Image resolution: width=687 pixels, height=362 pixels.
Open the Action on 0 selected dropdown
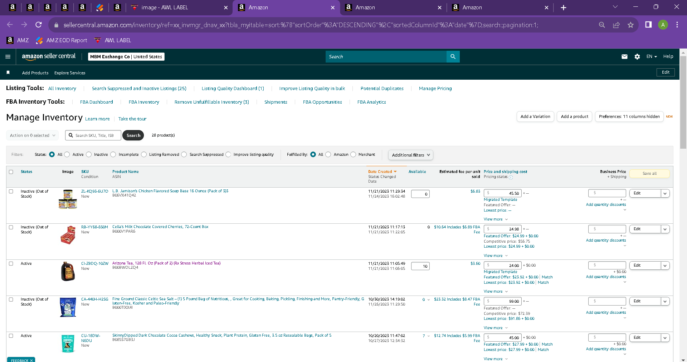tap(33, 135)
